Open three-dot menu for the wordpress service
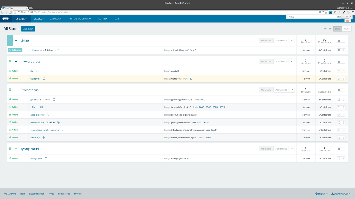The width and height of the screenshot is (355, 199). 343,79
